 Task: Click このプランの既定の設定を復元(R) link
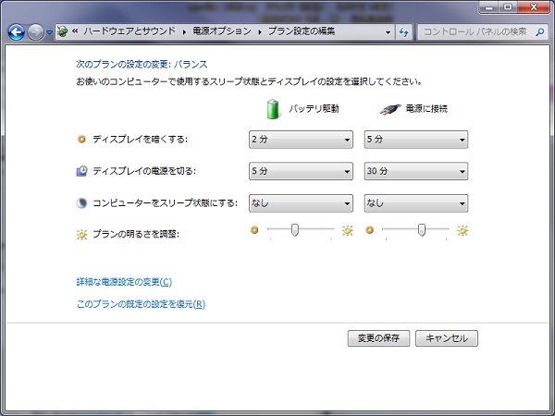pyautogui.click(x=141, y=304)
